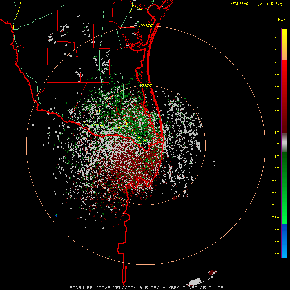Click the -20 value on velocity scale
Screen dimensions: 290x290
point(275,169)
